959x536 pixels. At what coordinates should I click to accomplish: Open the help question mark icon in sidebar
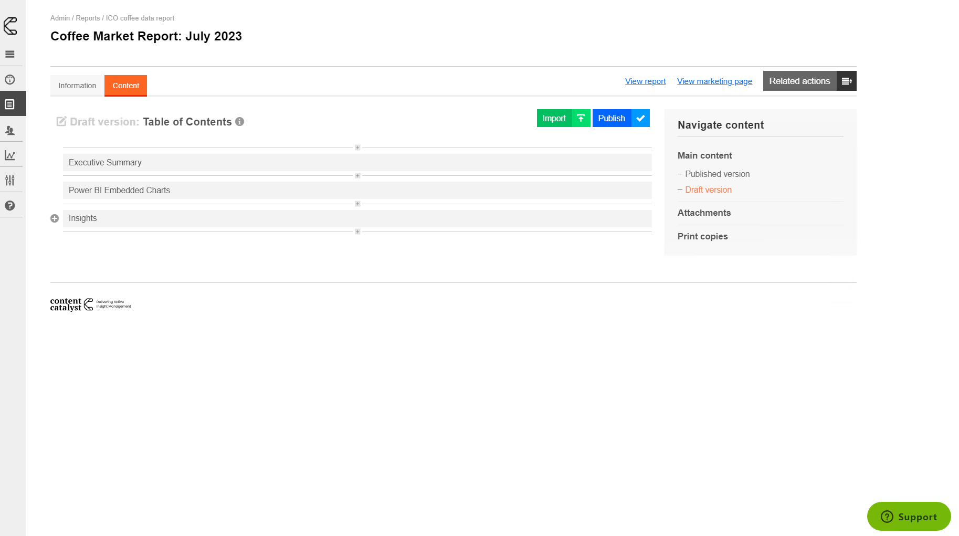click(10, 206)
